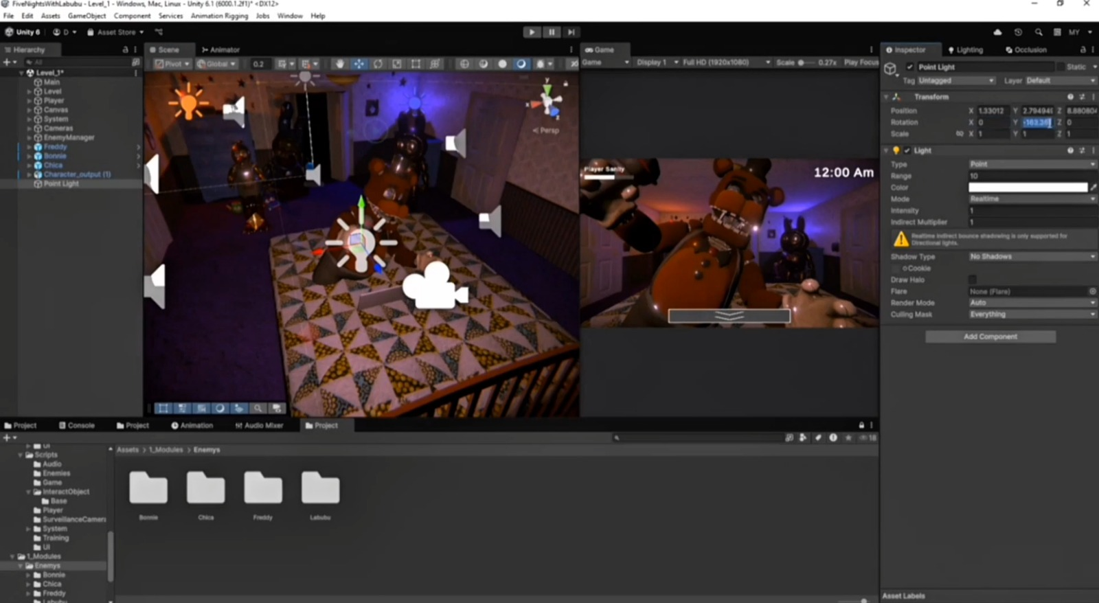Screen dimensions: 1099x603
Task: Click the Step frame button
Action: click(571, 32)
